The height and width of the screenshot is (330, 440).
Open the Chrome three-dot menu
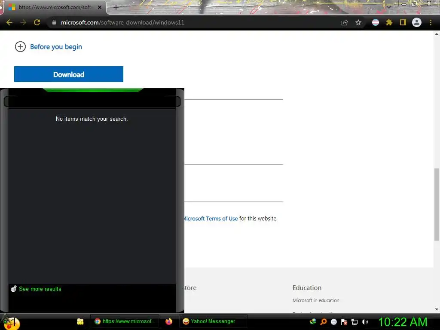click(x=431, y=22)
